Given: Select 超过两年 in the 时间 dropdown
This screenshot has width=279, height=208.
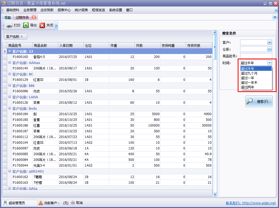Looking at the screenshot, I should [x=247, y=88].
